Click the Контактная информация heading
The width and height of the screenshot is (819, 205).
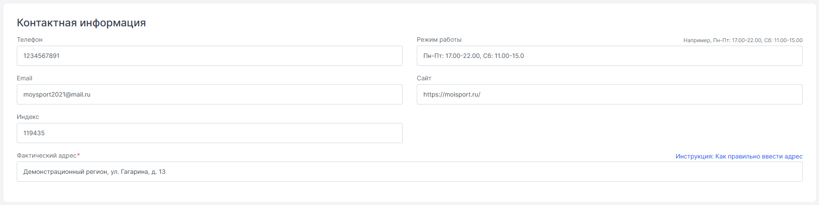click(81, 23)
